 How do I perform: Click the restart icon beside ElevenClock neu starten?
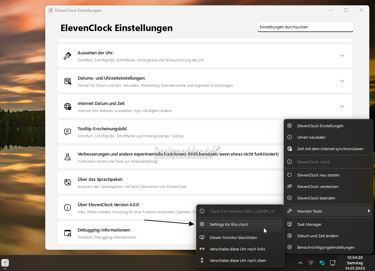[x=290, y=175]
